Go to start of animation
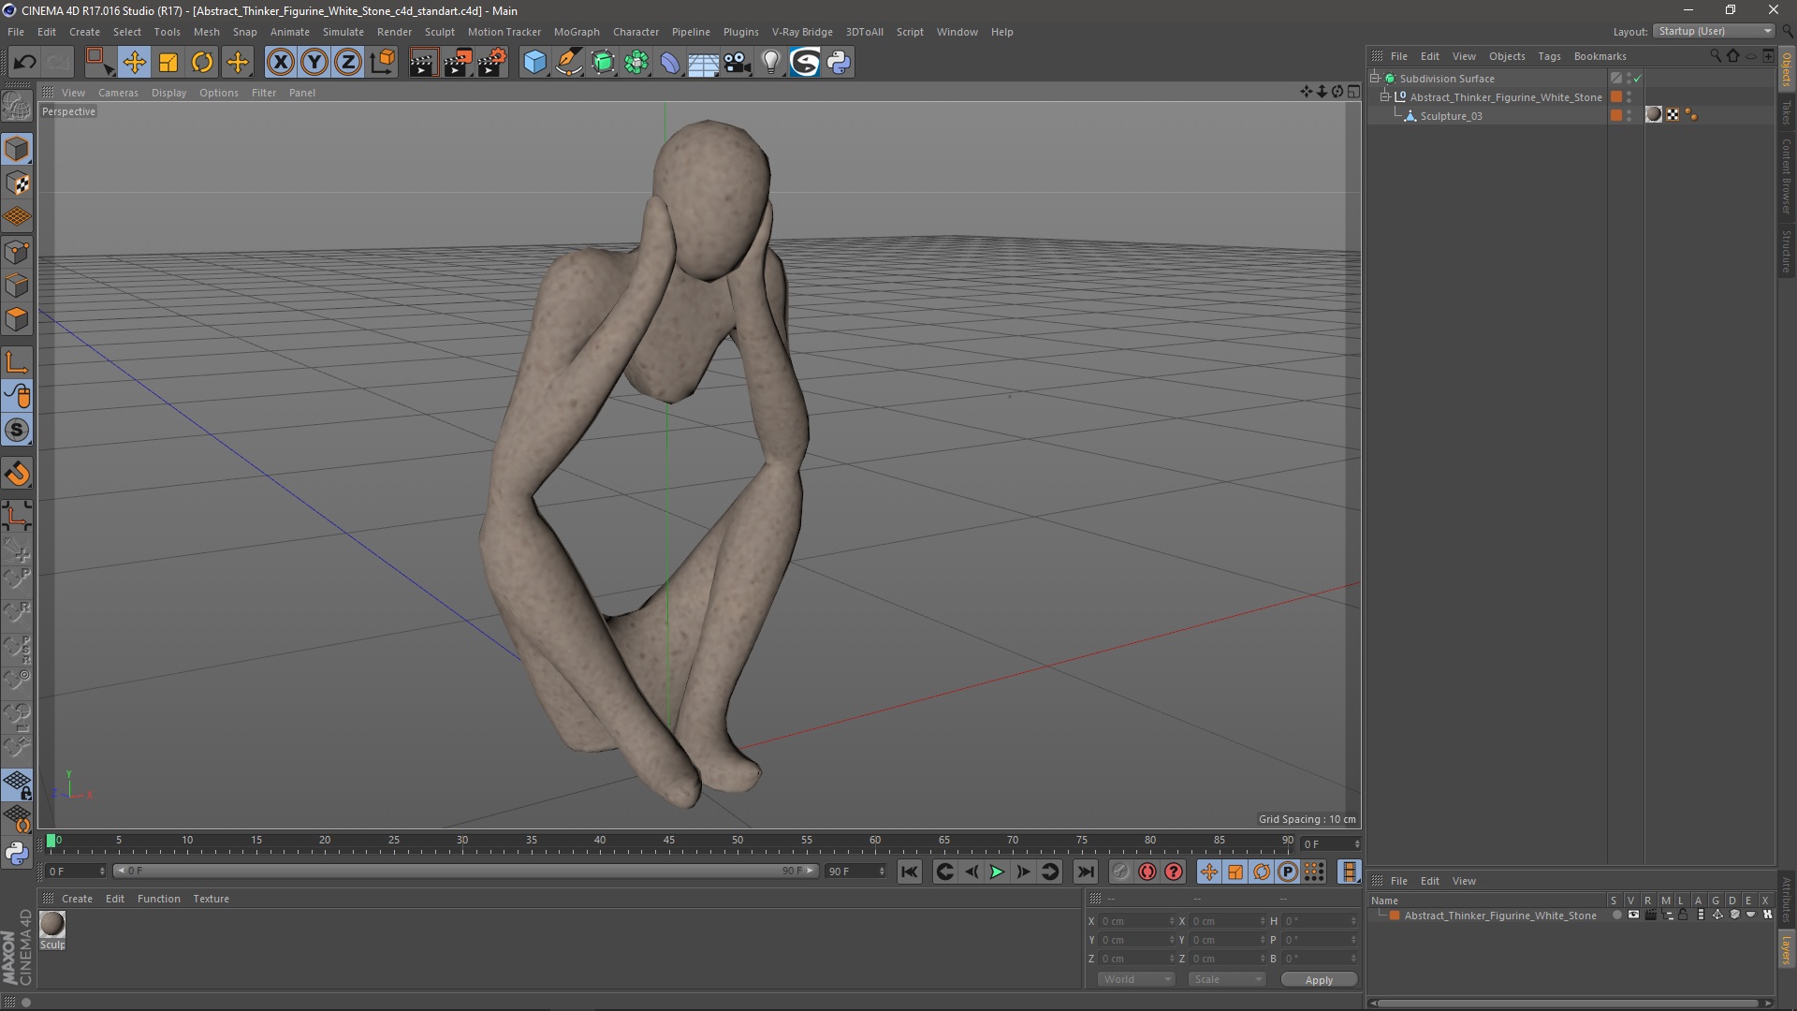 [910, 872]
